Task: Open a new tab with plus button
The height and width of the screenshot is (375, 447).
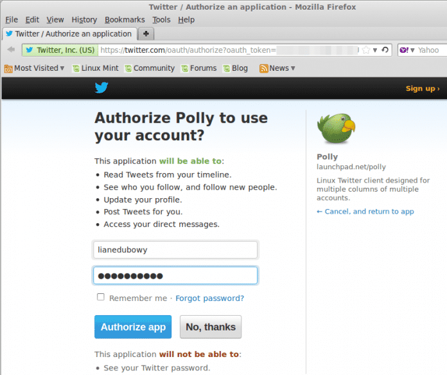Action: click(146, 33)
